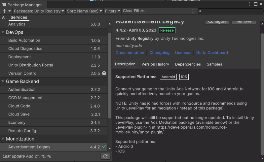Open the toolbar three-dot advanced menu
This screenshot has height=162, width=264.
click(x=193, y=11)
